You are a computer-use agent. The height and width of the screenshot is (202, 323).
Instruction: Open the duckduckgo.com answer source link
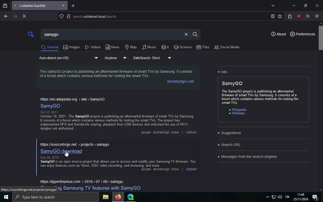tap(180, 81)
